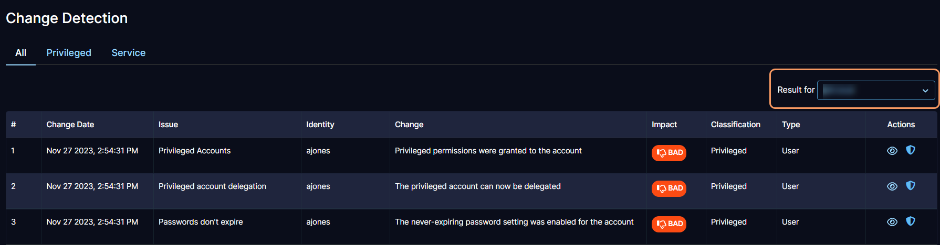This screenshot has width=940, height=245.
Task: Click the Identity column header
Action: pyautogui.click(x=320, y=125)
